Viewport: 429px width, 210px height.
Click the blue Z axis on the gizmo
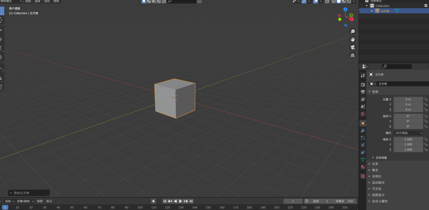[x=346, y=9]
